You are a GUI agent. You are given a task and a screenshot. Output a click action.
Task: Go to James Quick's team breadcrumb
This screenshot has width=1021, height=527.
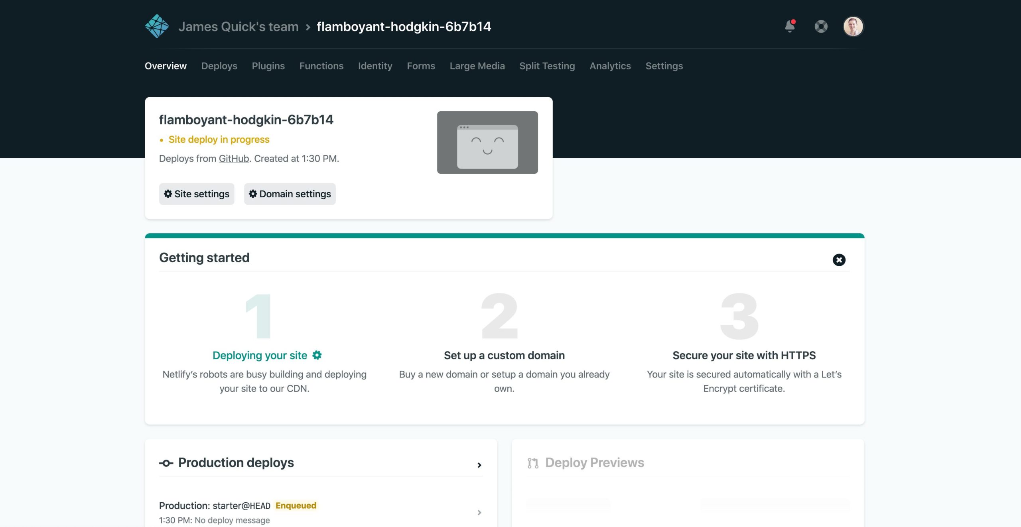tap(238, 27)
